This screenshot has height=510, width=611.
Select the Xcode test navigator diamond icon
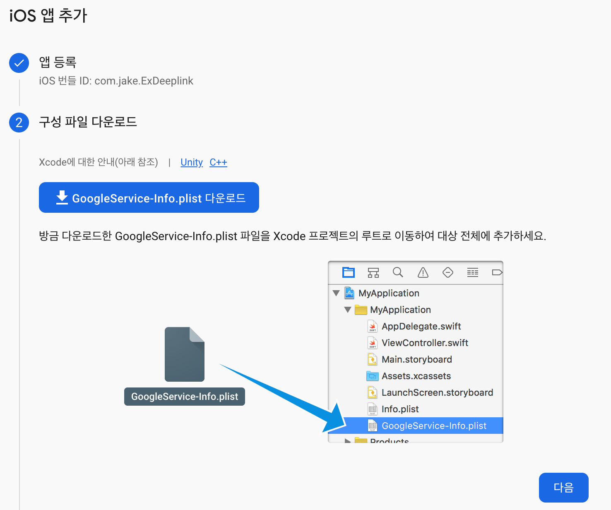point(448,272)
